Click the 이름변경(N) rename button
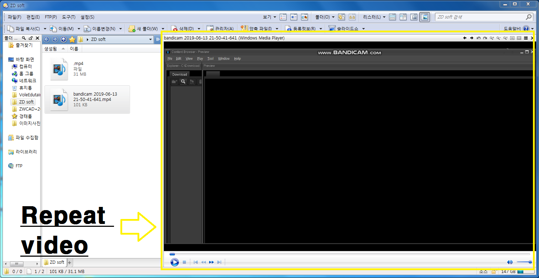 (x=99, y=29)
